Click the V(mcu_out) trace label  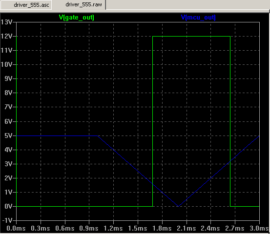click(198, 18)
